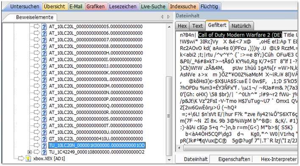Select the Gefiltert view tab
This screenshot has width=300, height=166.
click(x=217, y=25)
